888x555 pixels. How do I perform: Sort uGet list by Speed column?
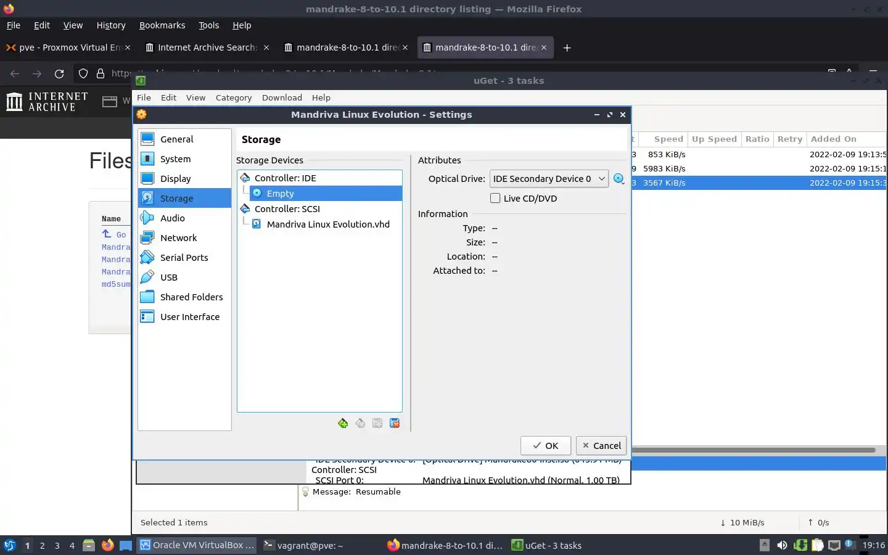[x=663, y=139]
